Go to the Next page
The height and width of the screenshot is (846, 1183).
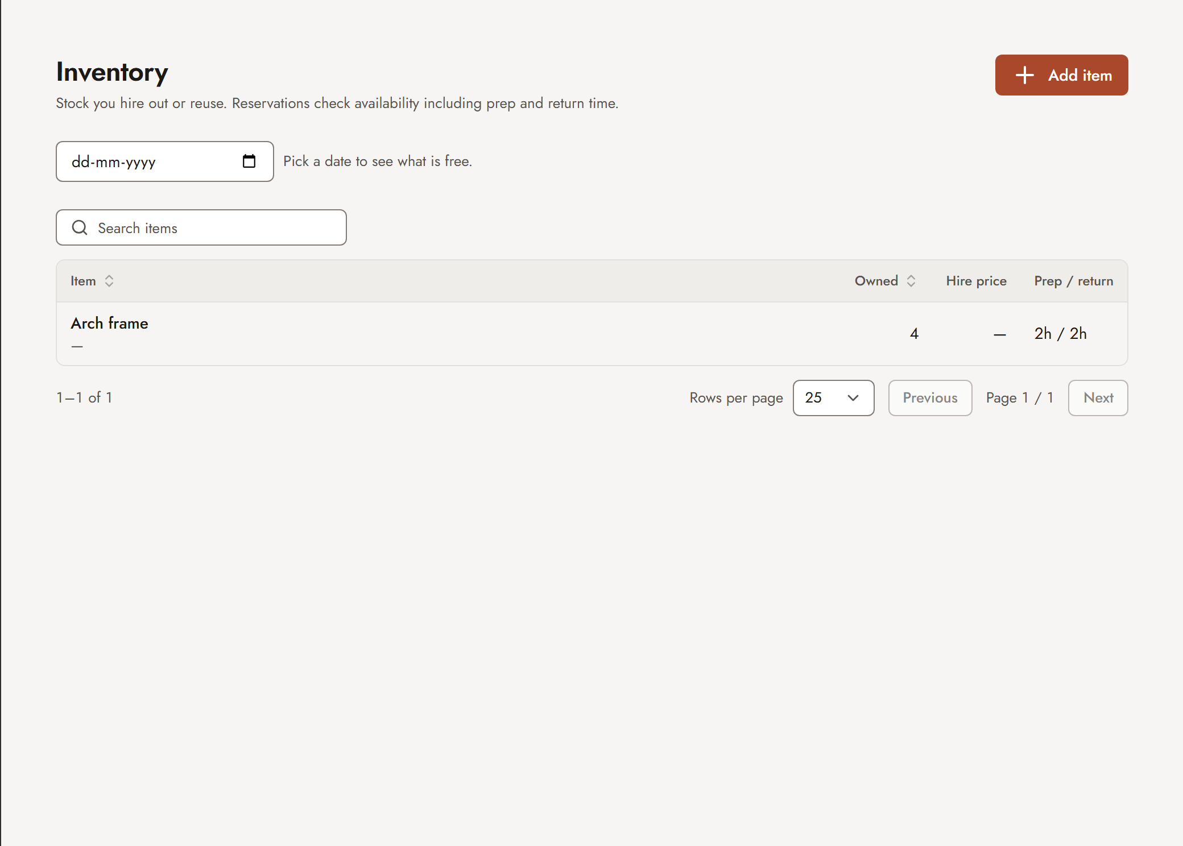tap(1098, 398)
